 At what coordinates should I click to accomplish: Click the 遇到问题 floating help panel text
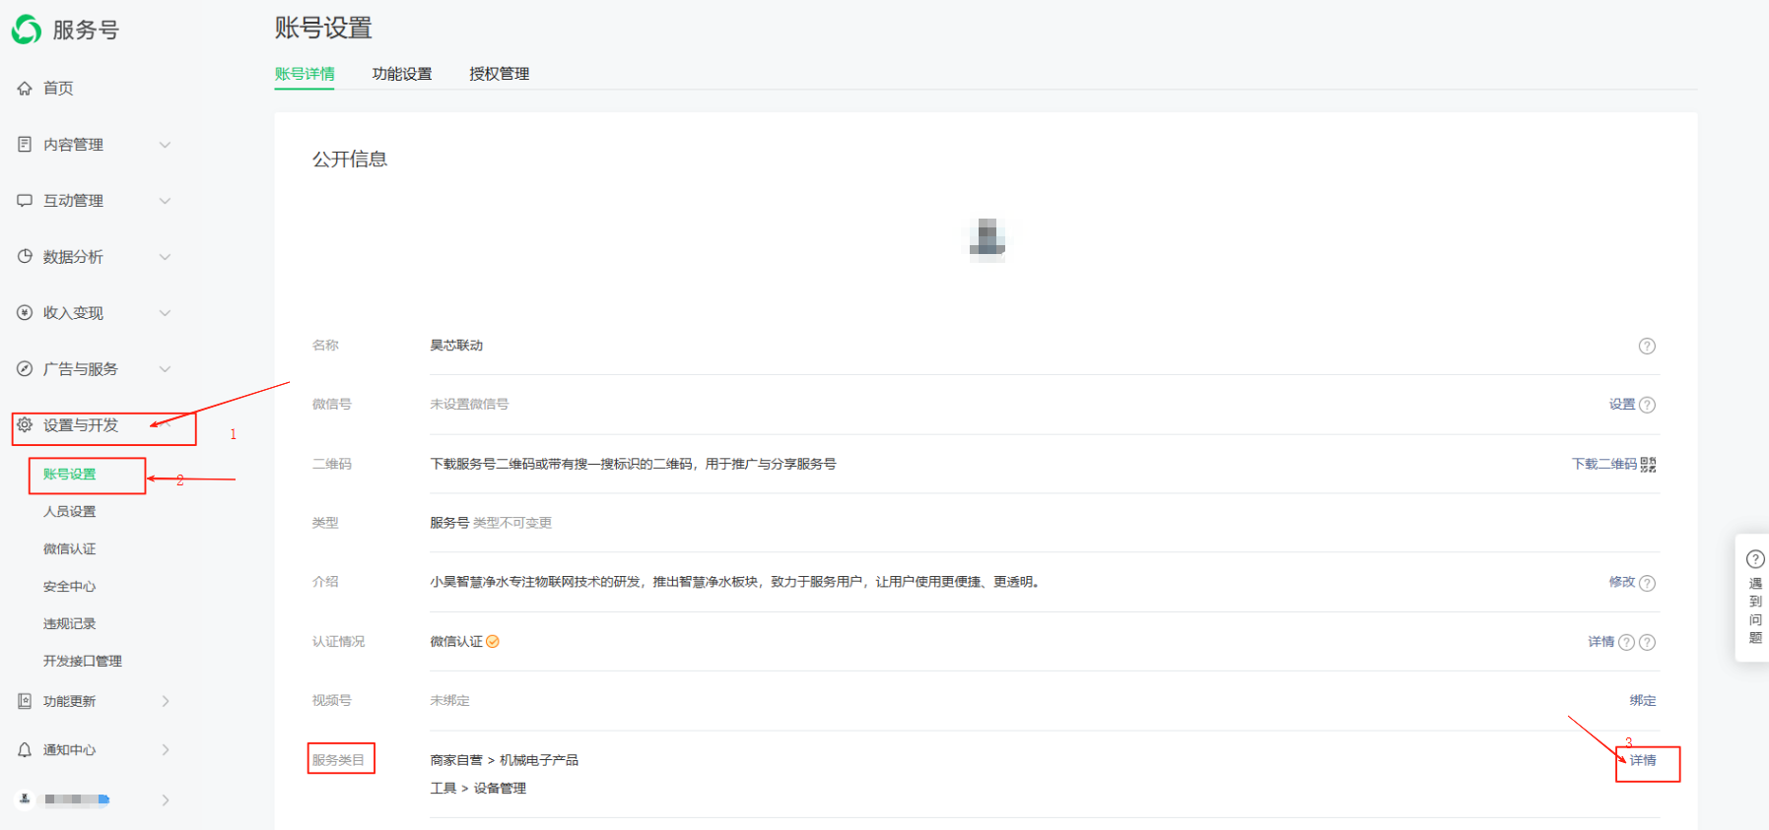[x=1755, y=610]
